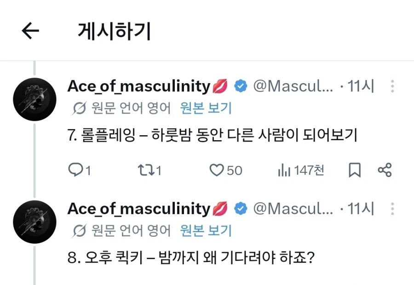The height and width of the screenshot is (285, 414).
Task: Like the post with 50 likes
Action: click(x=226, y=170)
